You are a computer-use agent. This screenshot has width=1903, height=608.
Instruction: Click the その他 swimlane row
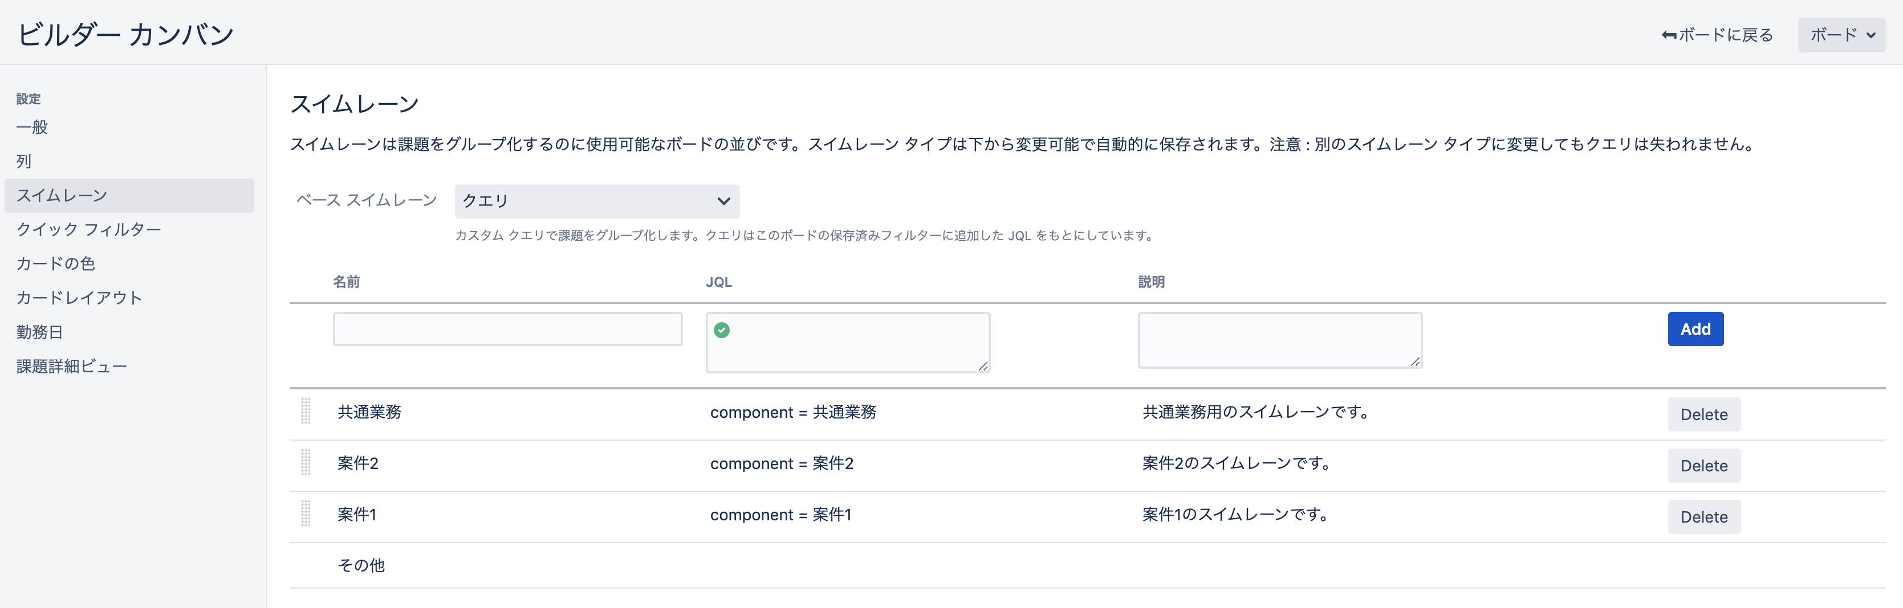pyautogui.click(x=1087, y=565)
